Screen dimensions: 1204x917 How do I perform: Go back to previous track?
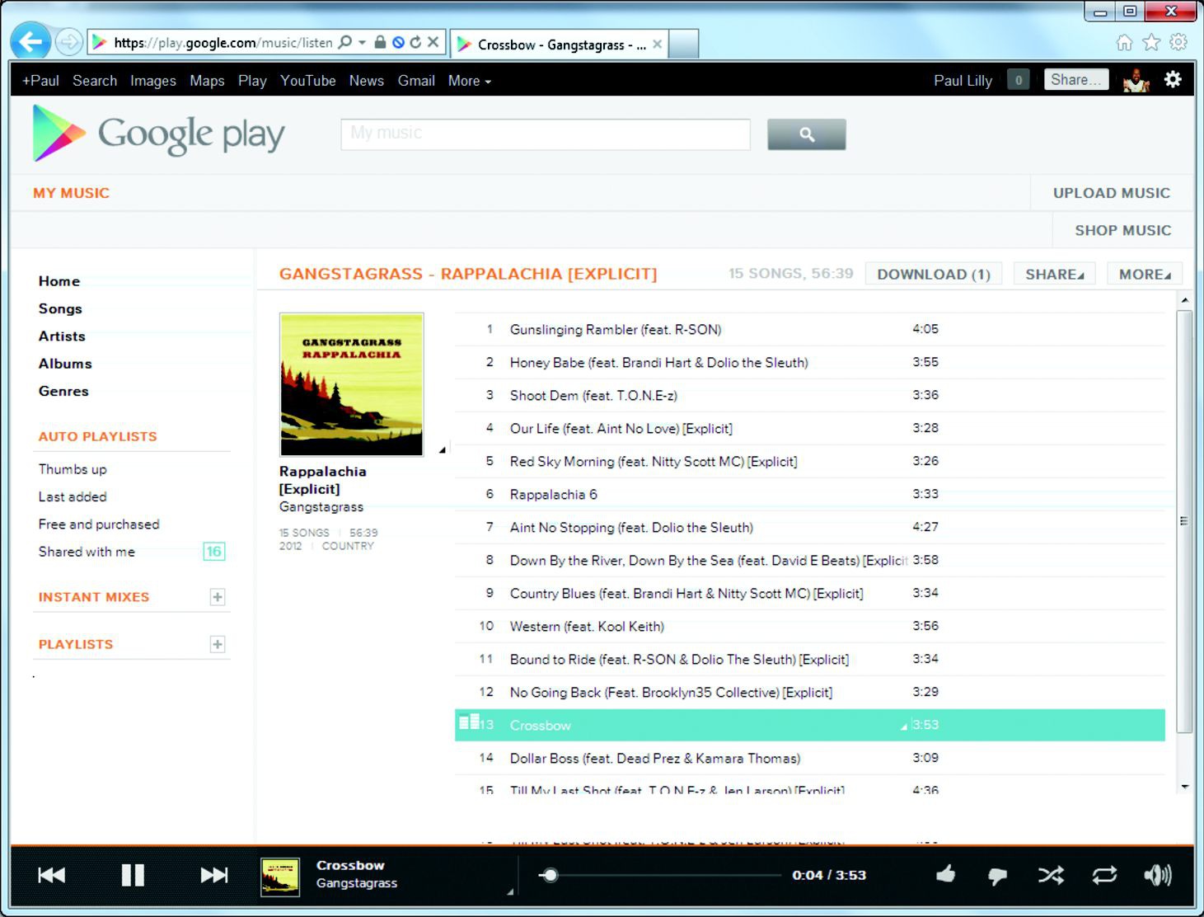click(x=52, y=875)
